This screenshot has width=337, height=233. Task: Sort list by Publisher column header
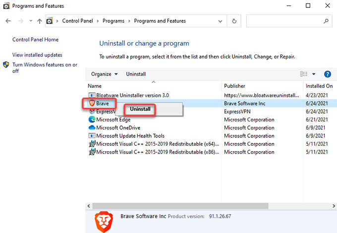click(x=234, y=86)
